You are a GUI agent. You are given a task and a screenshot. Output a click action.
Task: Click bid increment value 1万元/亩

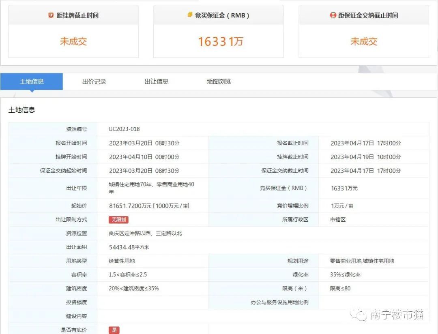click(342, 206)
